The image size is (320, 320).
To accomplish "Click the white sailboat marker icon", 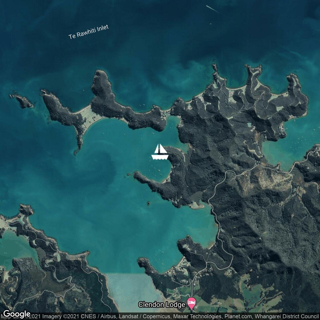I will (x=160, y=152).
